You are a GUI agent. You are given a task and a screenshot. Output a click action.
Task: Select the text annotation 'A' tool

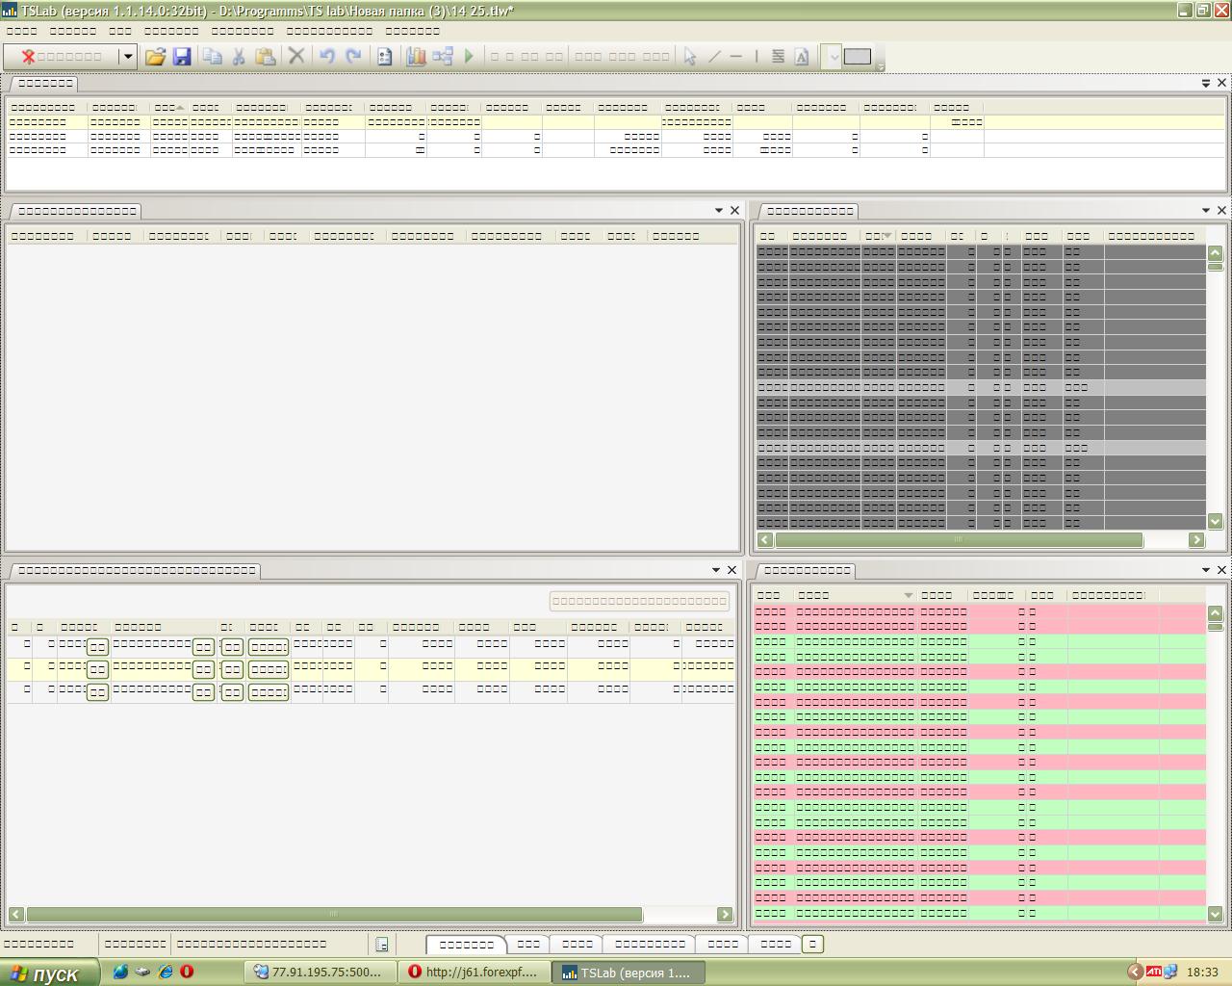(802, 57)
